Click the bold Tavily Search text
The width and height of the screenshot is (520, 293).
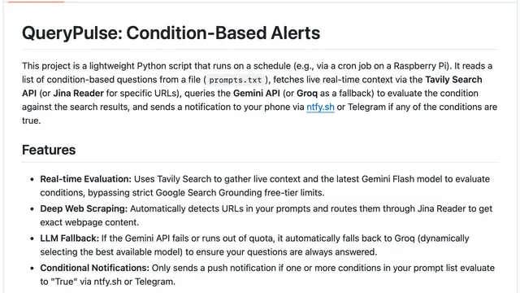[x=453, y=80]
